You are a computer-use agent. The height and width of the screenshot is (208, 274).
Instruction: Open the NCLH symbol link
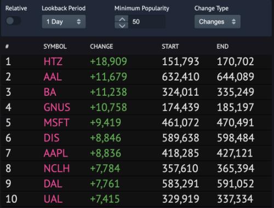56,168
